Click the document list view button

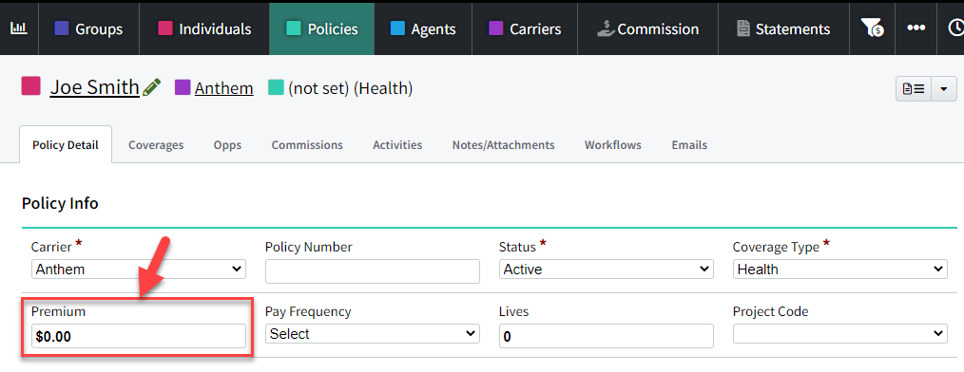(914, 89)
